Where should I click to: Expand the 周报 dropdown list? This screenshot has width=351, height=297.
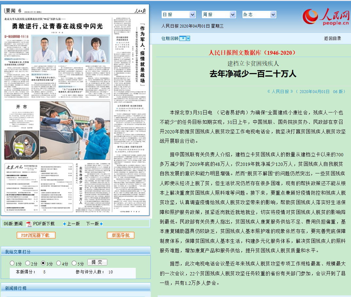tap(219, 15)
